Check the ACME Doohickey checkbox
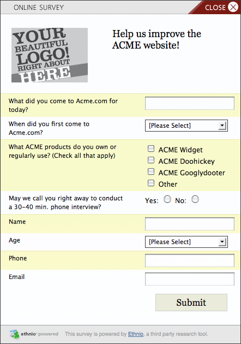 click(x=151, y=160)
